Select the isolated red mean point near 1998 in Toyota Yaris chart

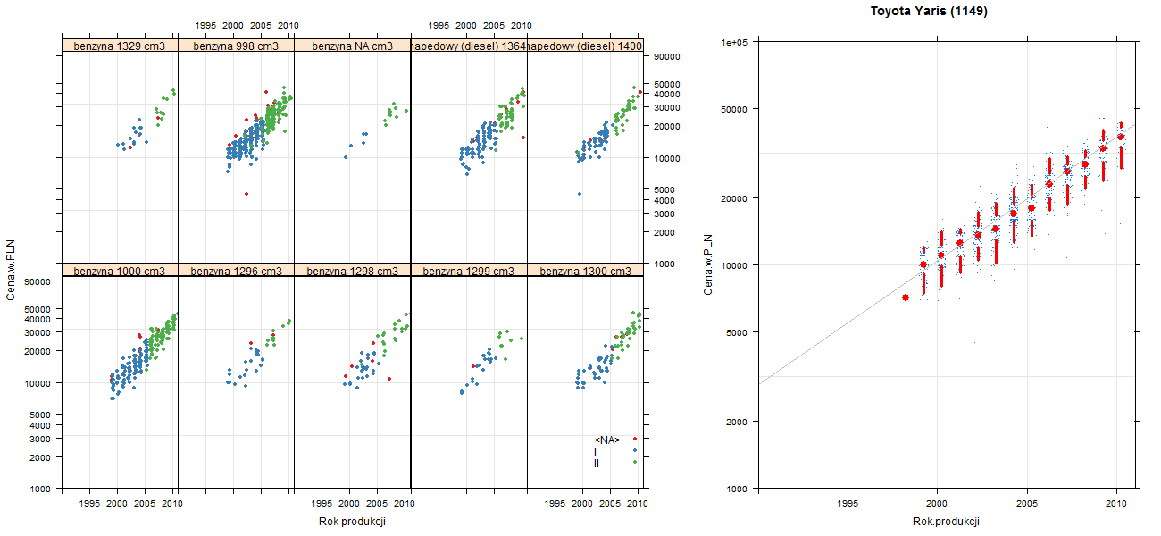point(906,297)
